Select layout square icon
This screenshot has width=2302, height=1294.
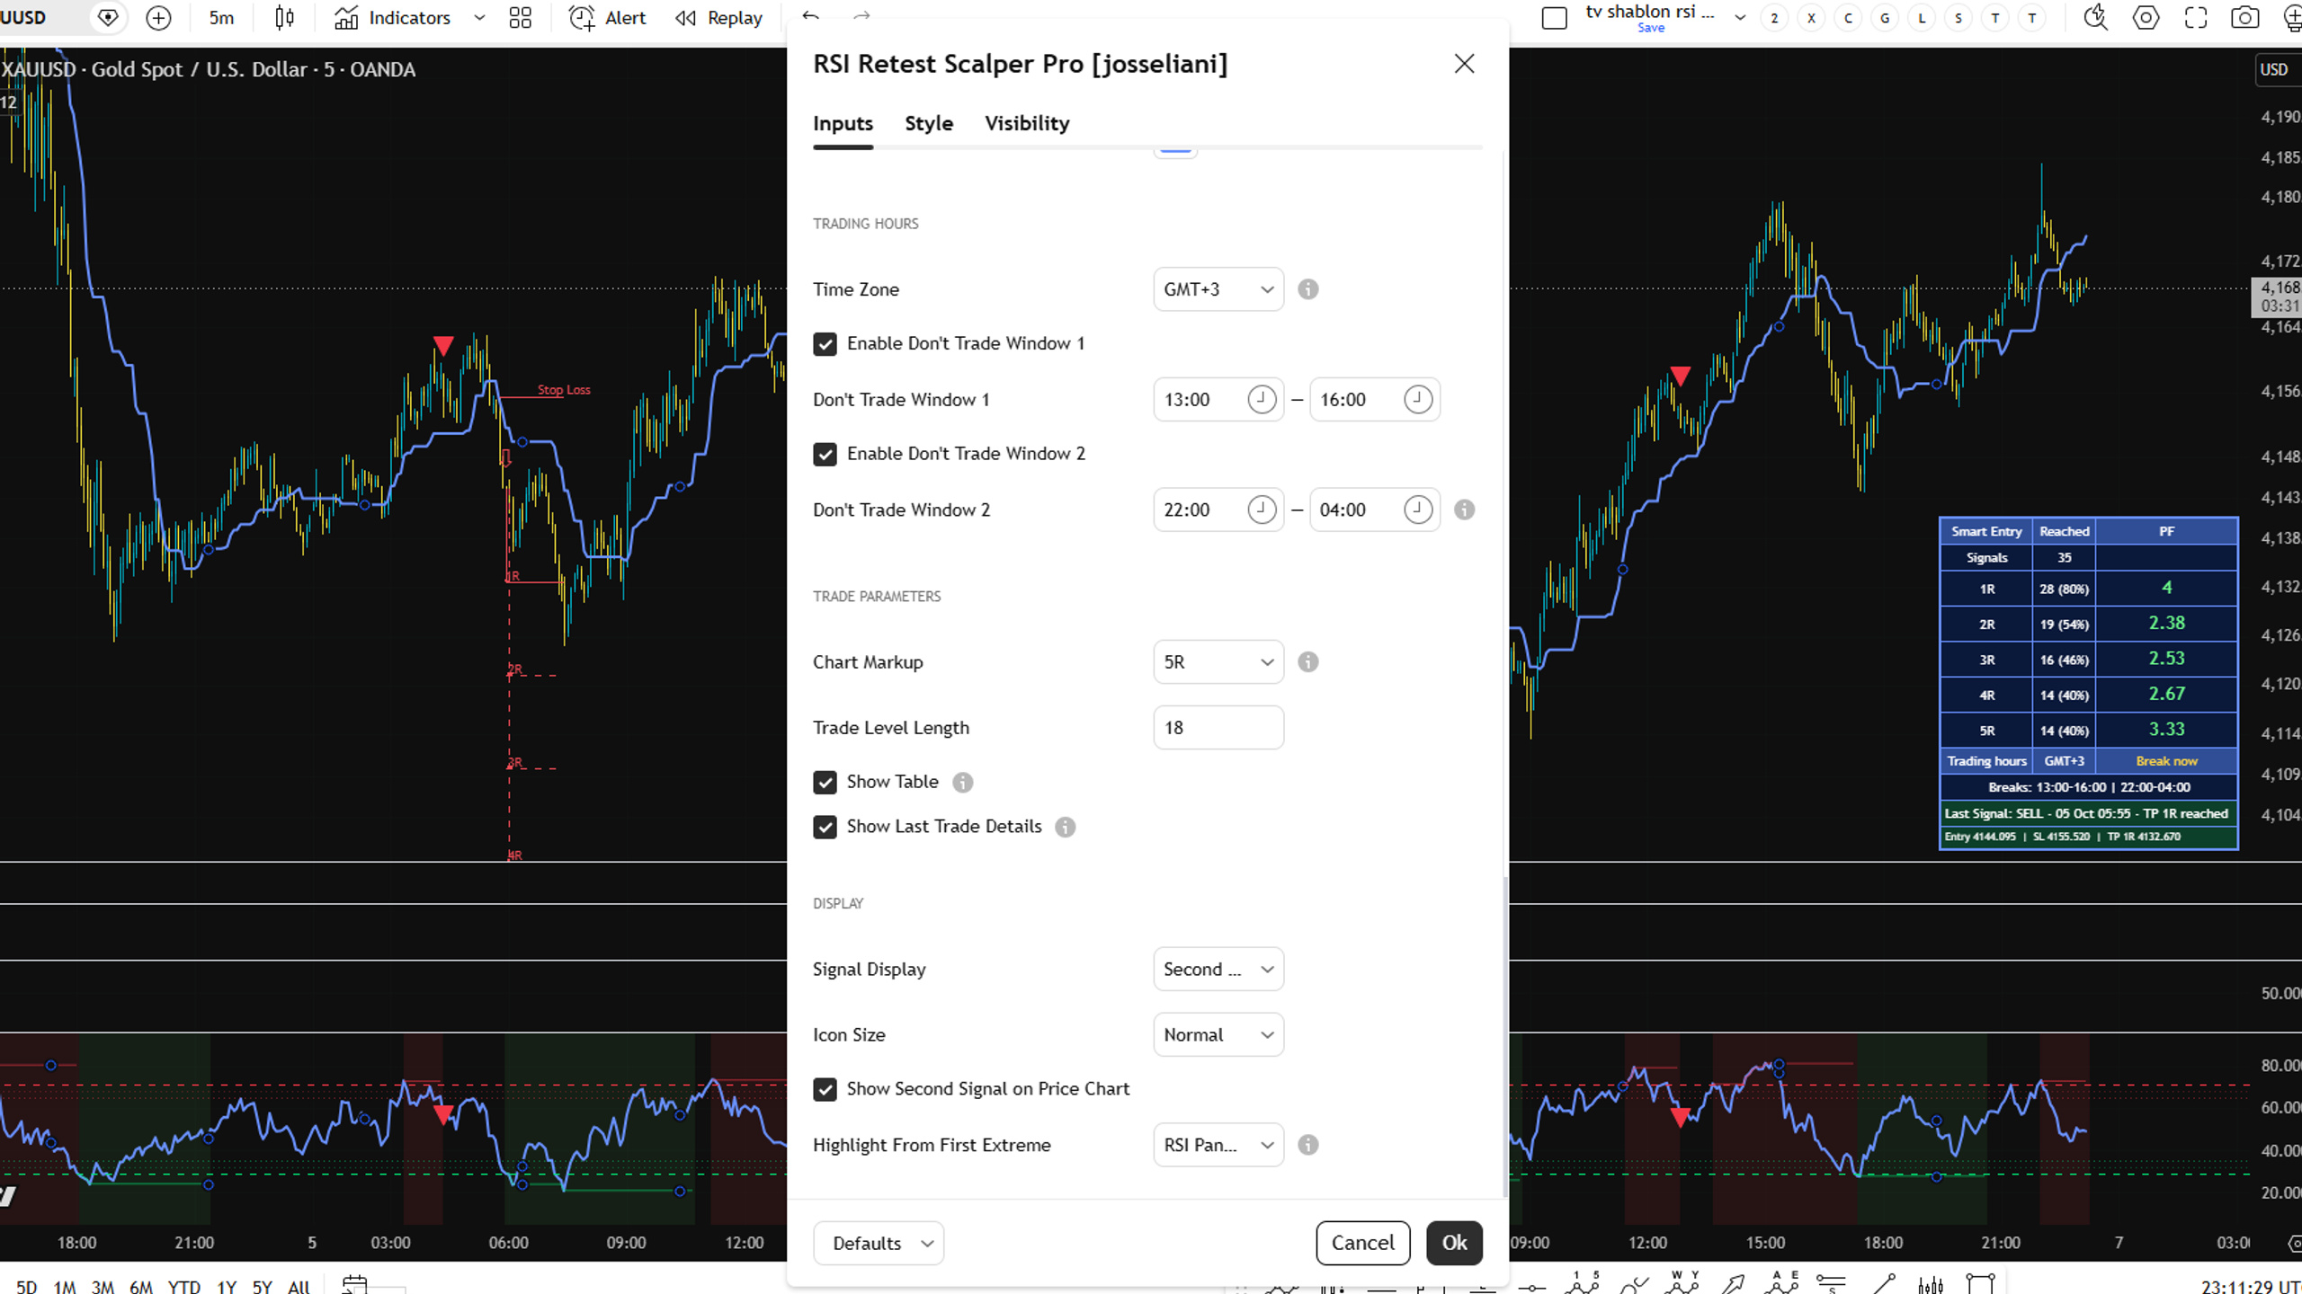tap(1554, 18)
